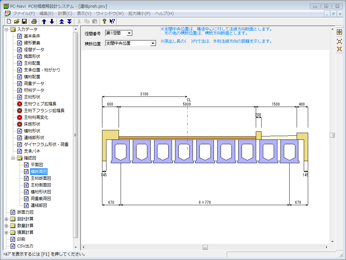Click the fit-to-view crosshair icon on the right

340,32
